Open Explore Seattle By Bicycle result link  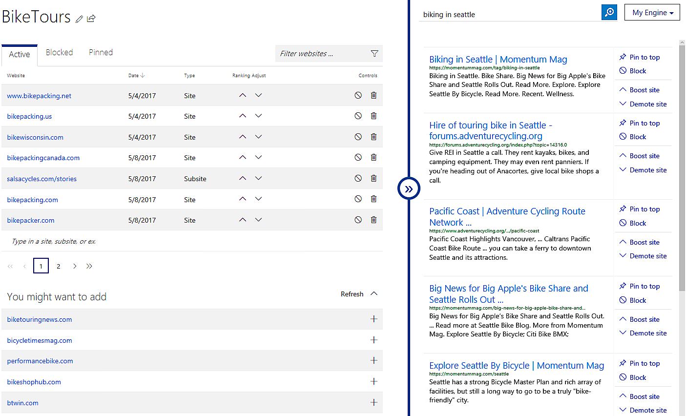click(x=517, y=365)
